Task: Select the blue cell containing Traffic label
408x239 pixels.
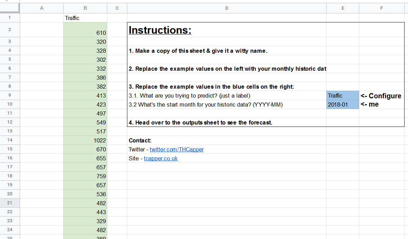Action: 342,96
